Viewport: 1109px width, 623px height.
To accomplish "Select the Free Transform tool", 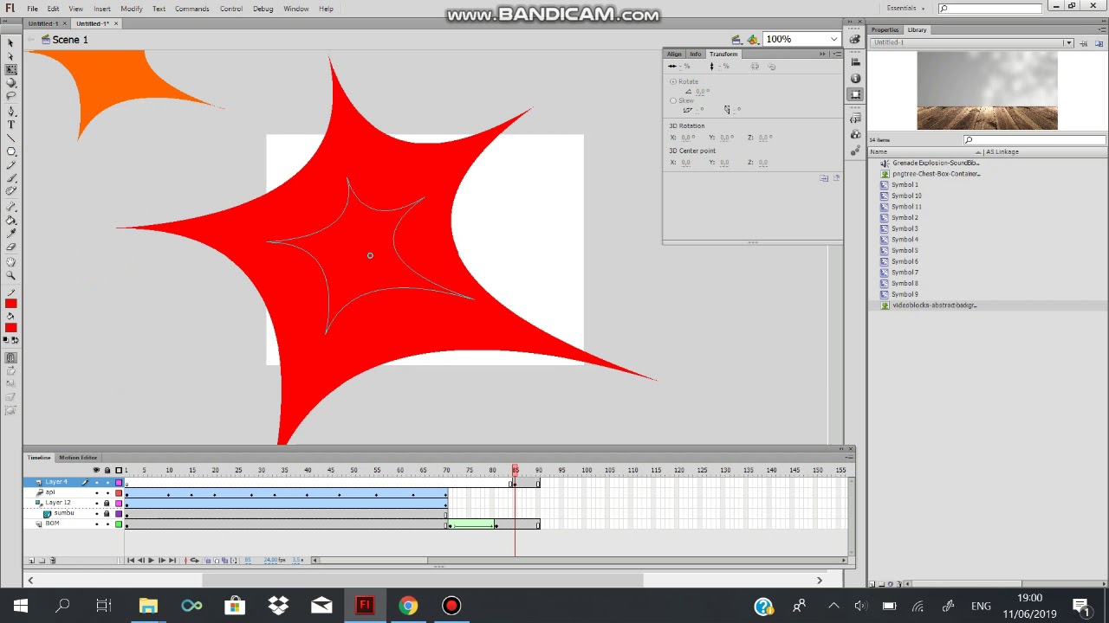I will (x=10, y=70).
